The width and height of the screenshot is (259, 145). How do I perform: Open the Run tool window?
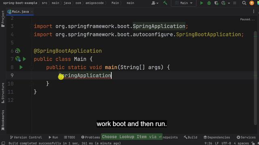pyautogui.click(x=53, y=137)
